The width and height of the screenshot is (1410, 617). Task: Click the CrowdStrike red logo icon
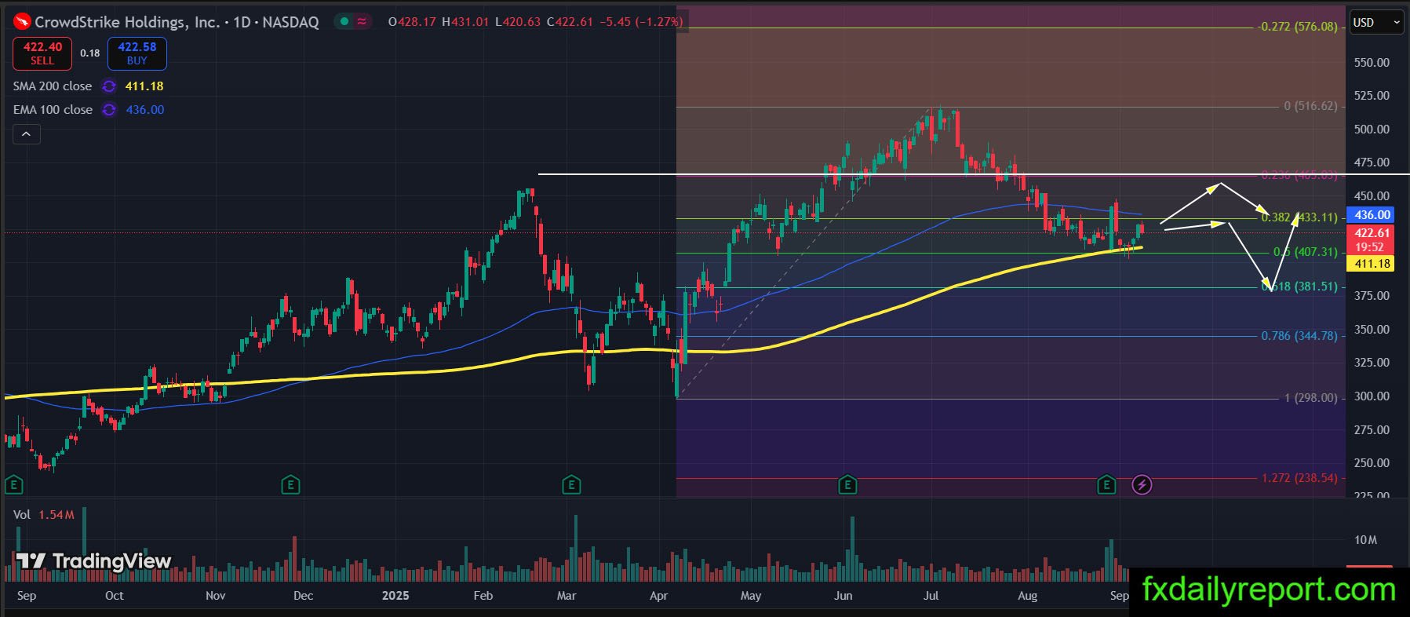point(22,22)
